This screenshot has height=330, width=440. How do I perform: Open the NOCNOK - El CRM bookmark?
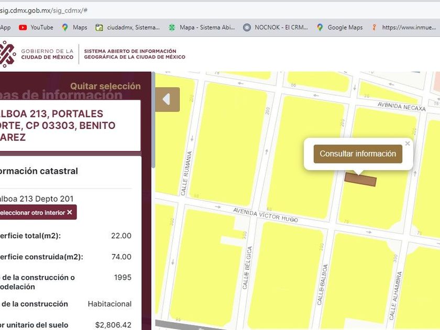pos(275,27)
